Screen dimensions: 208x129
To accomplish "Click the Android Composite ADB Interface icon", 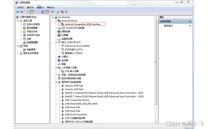I will 63,24.
